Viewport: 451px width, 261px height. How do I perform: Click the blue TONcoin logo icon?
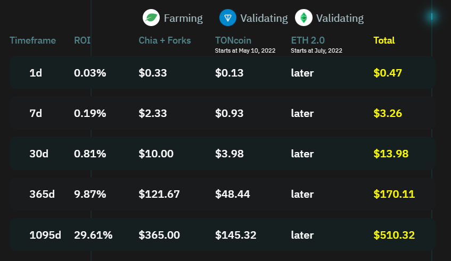pos(228,18)
